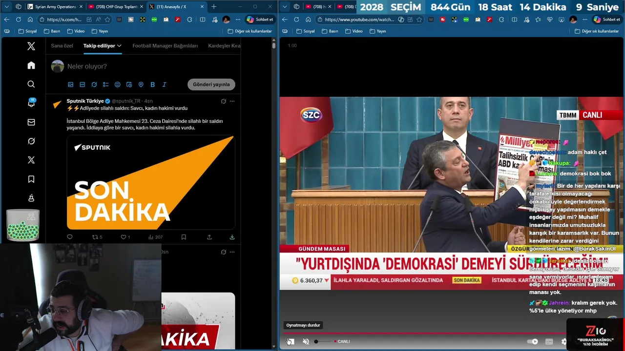This screenshot has width=625, height=351.
Task: Unmute the YouTube video
Action: [x=306, y=341]
